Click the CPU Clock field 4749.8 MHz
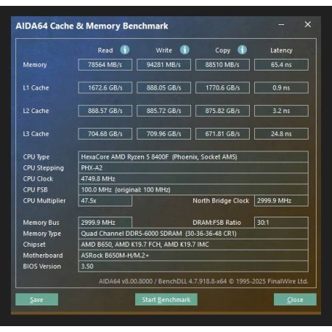This screenshot has width=332, height=332. 193,178
